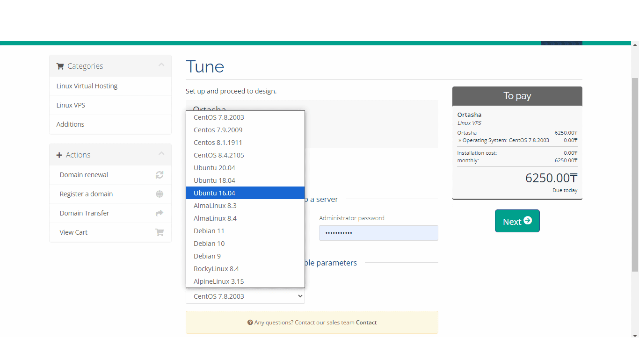Choose CentOS 8.4.2105 from the list

coord(245,155)
